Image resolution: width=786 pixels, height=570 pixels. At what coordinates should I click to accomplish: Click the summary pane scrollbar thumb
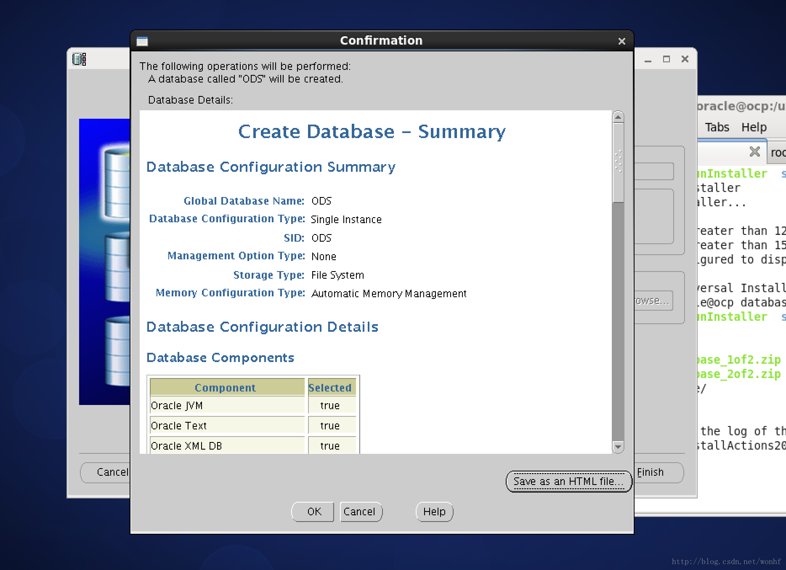[618, 163]
